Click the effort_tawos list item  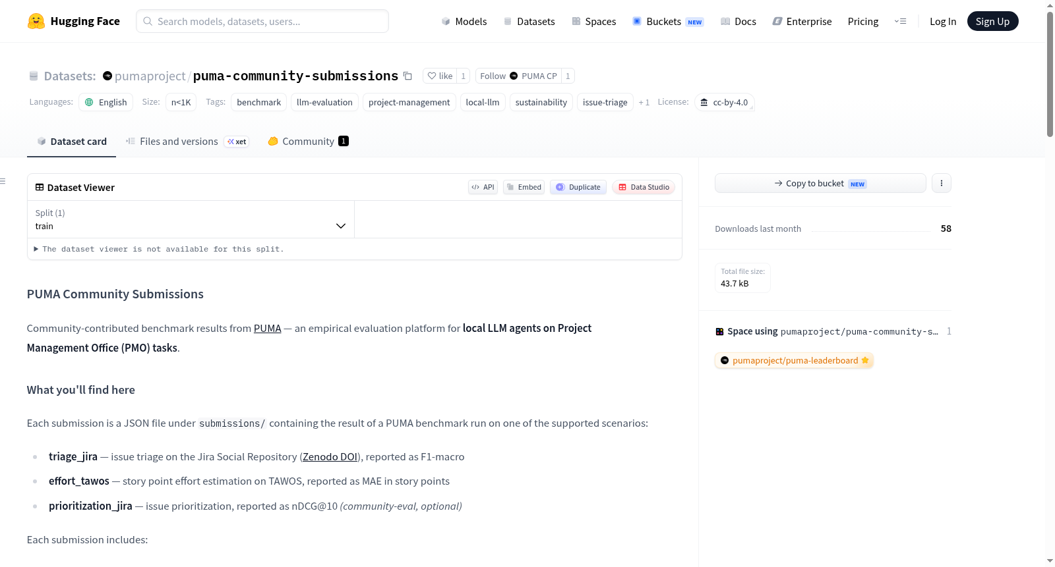pos(249,481)
